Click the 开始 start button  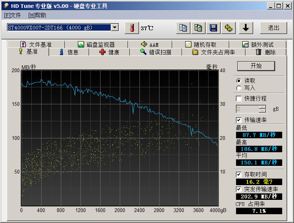coord(256,66)
